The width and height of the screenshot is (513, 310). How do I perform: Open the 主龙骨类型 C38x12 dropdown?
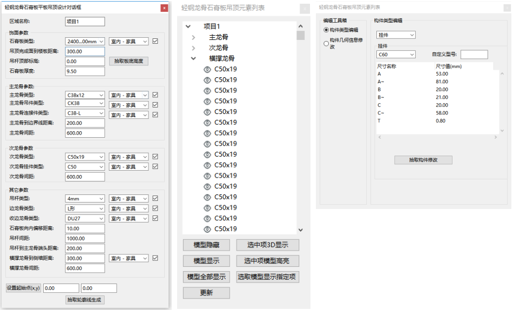coord(85,95)
